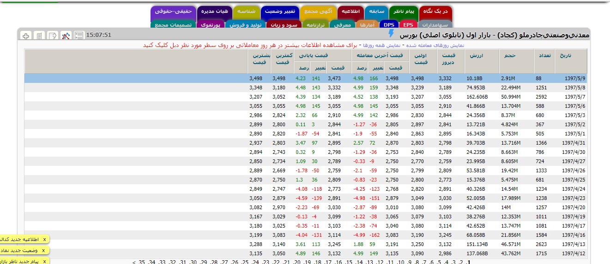This screenshot has height=264, width=610.
Task: Select the highlighted 1397/5/9 row date
Action: point(575,78)
